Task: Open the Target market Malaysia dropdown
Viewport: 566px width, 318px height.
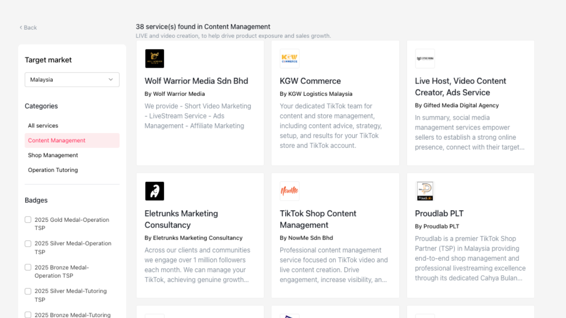Action: 72,79
